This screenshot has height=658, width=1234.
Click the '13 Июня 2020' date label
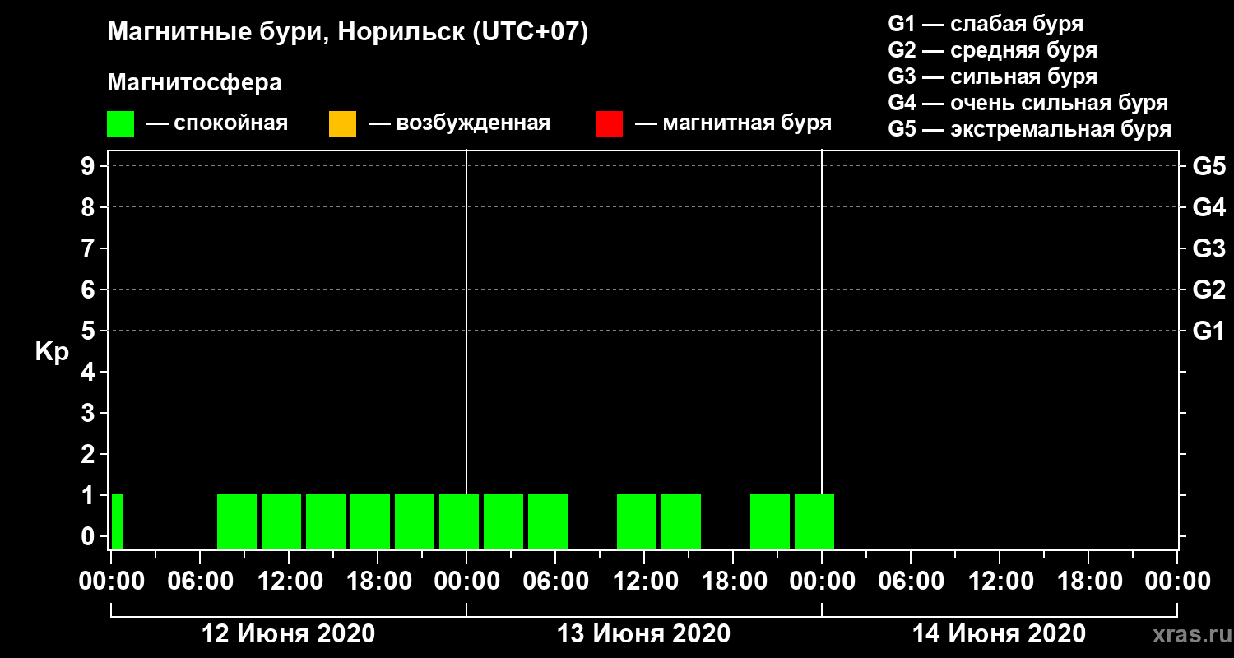(644, 634)
